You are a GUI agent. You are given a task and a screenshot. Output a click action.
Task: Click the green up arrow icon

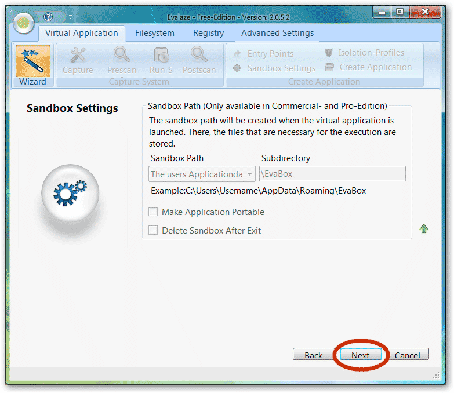tap(424, 228)
